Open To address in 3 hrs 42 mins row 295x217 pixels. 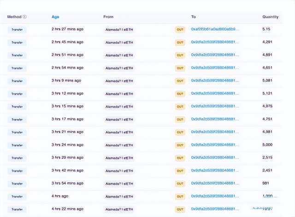[215, 171]
